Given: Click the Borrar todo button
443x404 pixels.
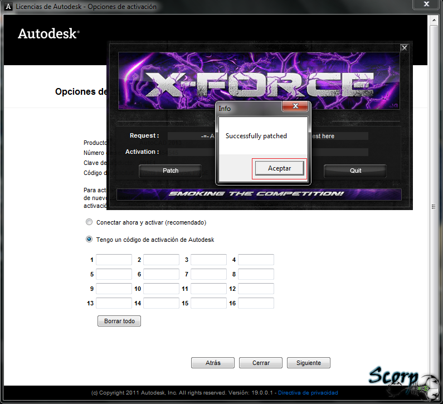Looking at the screenshot, I should pyautogui.click(x=119, y=321).
